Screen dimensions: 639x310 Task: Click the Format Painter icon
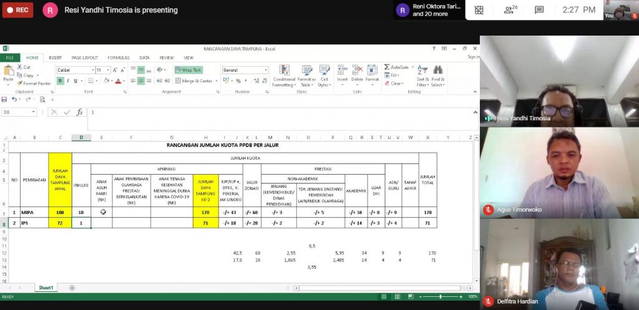[19, 83]
